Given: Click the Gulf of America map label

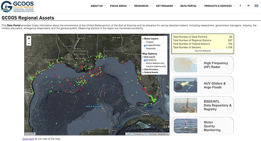Looking at the screenshot, I should pos(93,106).
